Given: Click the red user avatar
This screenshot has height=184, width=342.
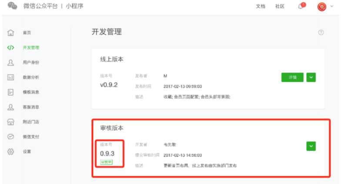Looking at the screenshot, I should pos(322,7).
